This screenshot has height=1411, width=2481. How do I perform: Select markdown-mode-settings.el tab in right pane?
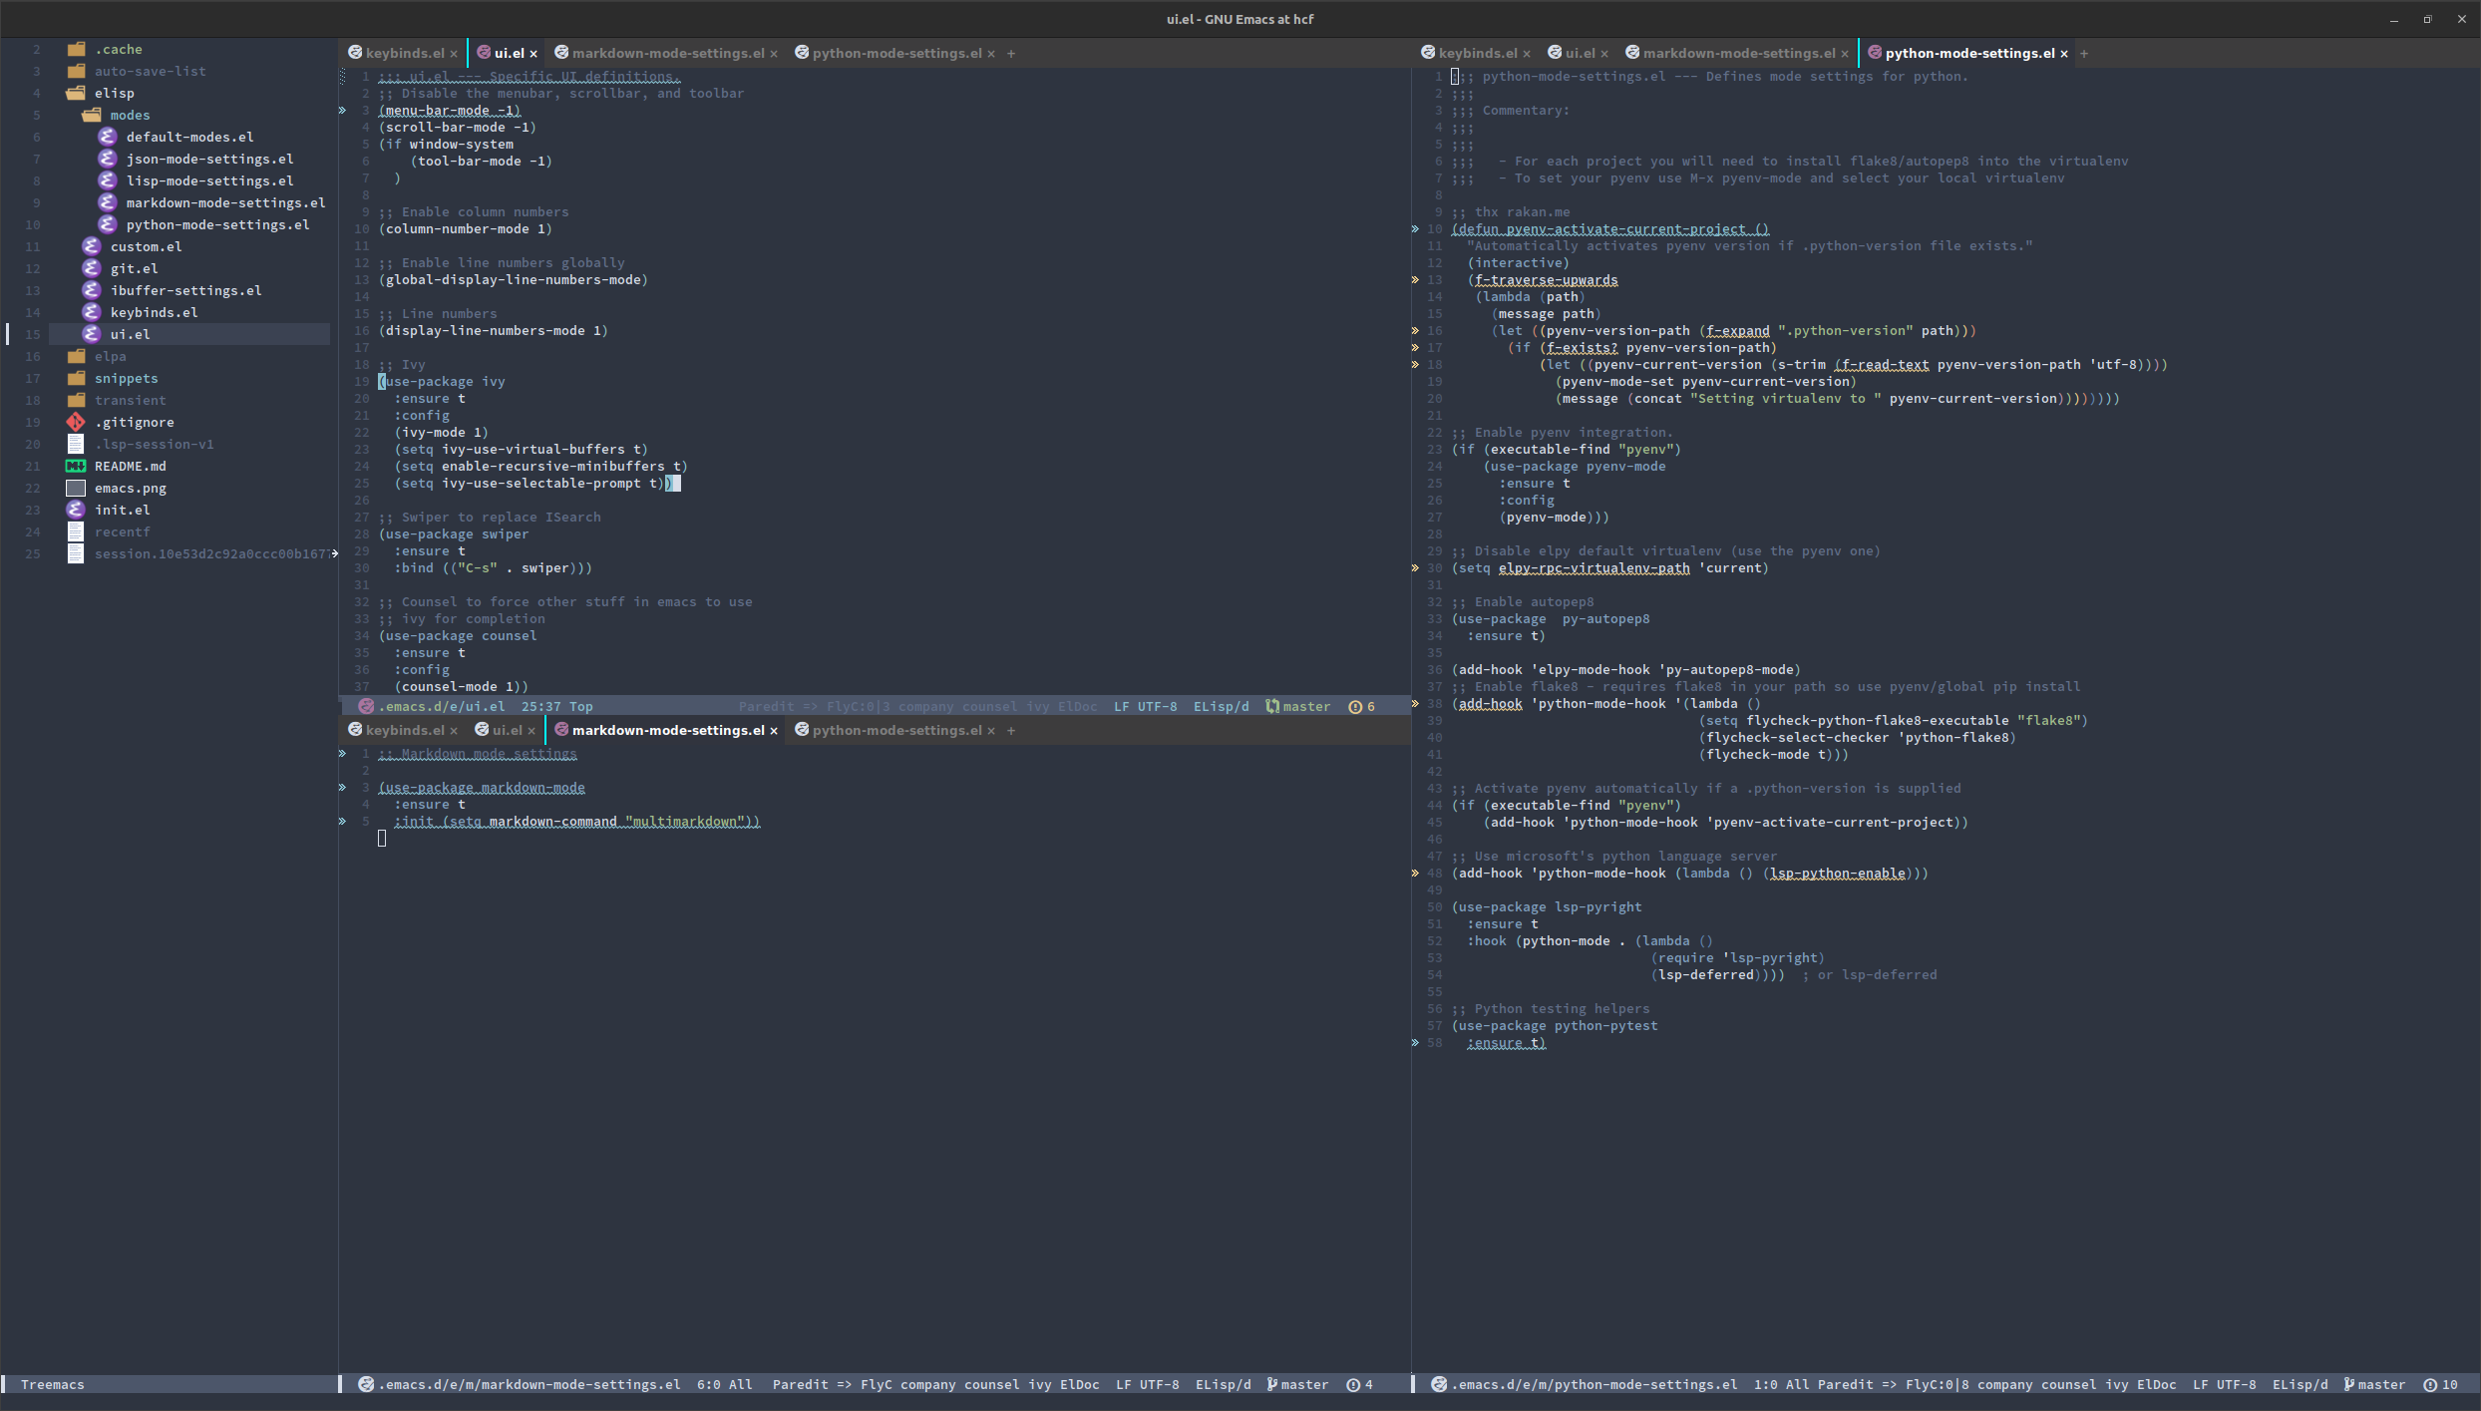[1739, 53]
